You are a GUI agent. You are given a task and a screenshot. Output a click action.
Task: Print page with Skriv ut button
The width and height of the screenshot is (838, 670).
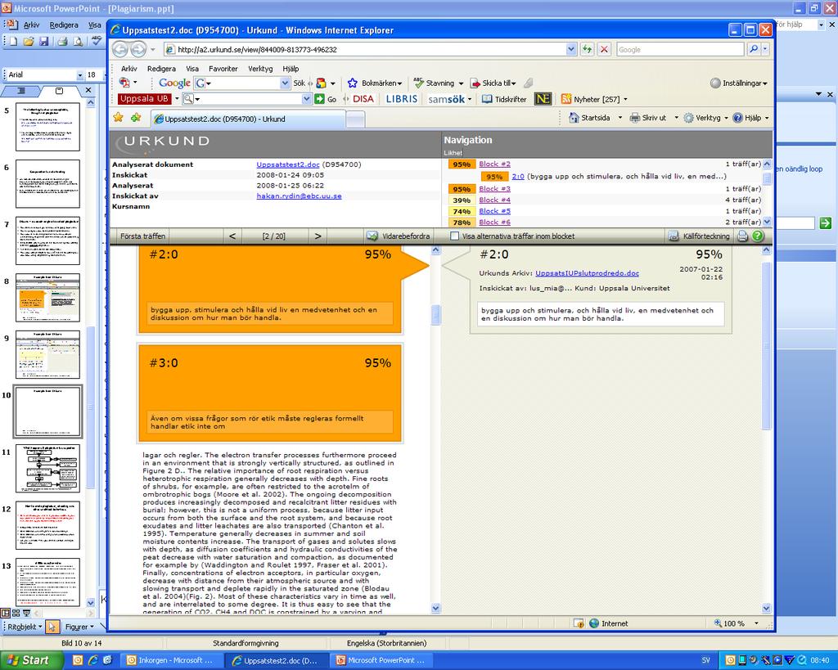[x=648, y=118]
